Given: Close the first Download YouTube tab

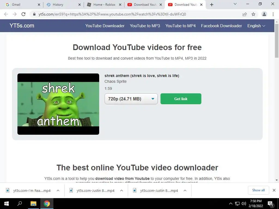Looking at the screenshot, I should coord(161,5).
